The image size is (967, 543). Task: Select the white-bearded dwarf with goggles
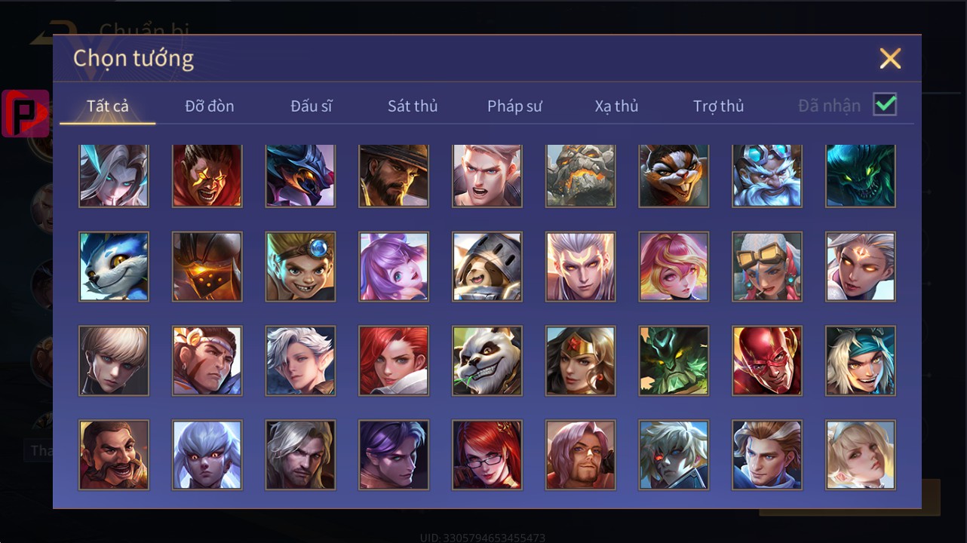(767, 176)
